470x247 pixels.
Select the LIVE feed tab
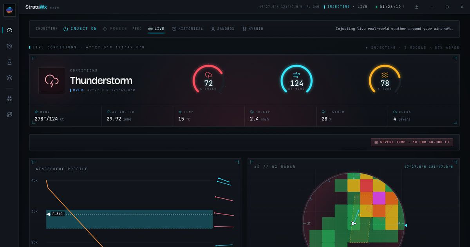pos(156,29)
